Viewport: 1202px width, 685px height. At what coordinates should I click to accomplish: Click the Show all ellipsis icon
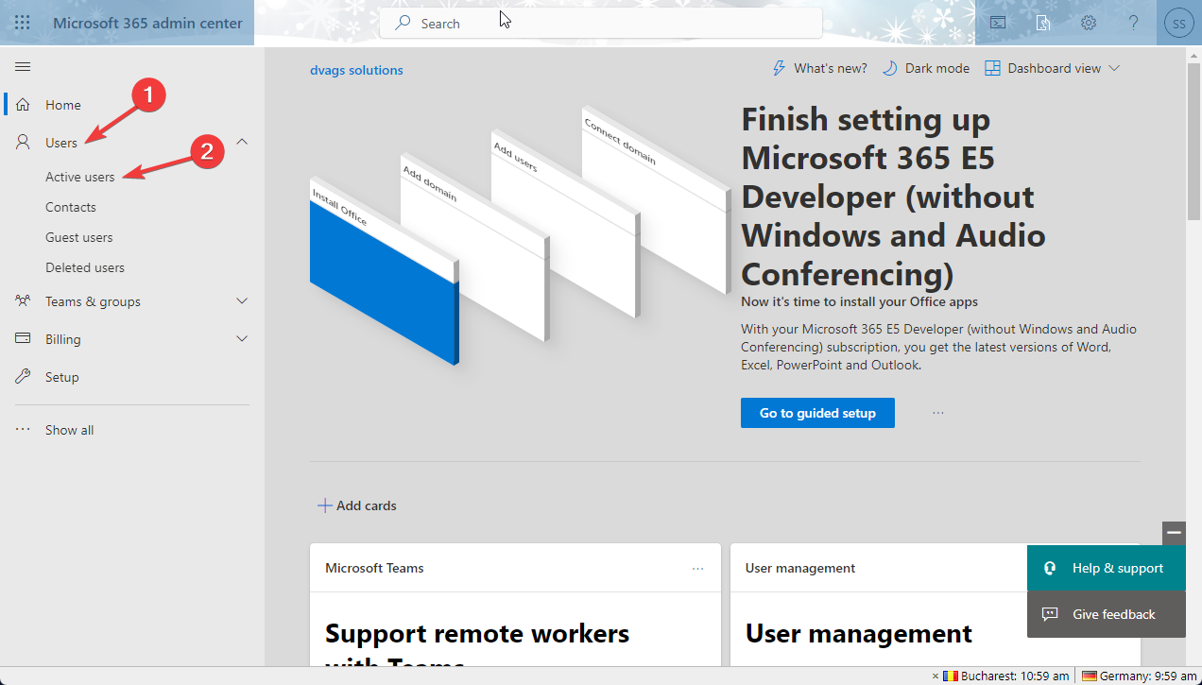coord(23,430)
